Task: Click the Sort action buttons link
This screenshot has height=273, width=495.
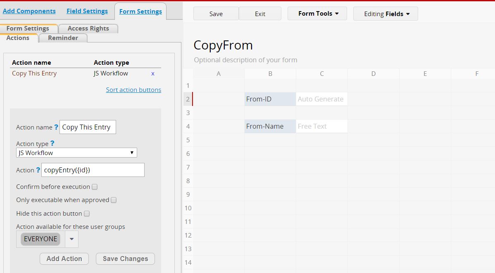Action: tap(133, 90)
